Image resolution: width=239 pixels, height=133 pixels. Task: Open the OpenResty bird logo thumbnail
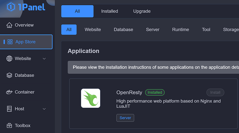[90, 98]
